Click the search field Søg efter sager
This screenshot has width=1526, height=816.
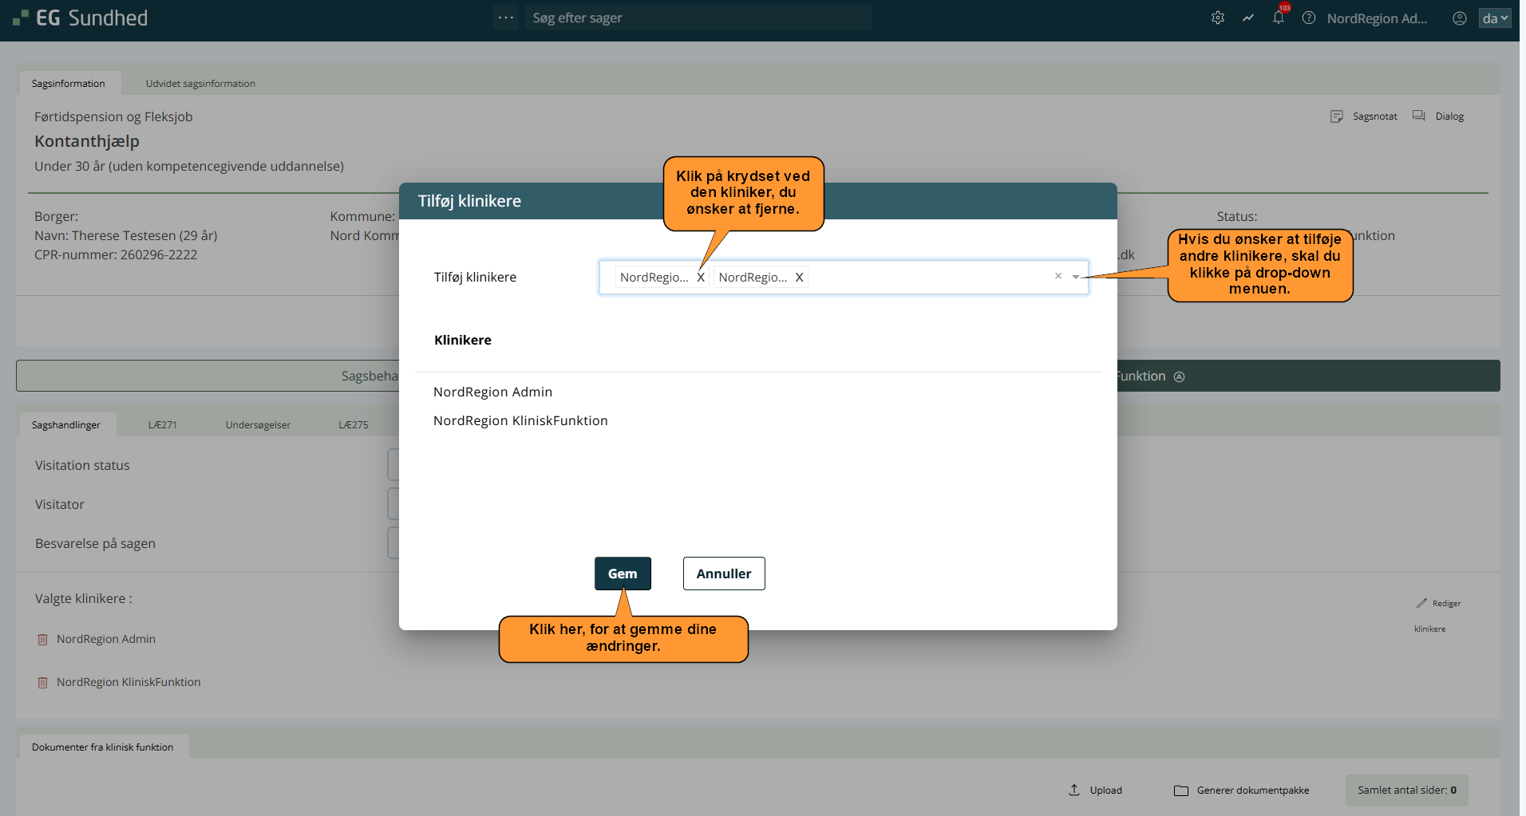pyautogui.click(x=698, y=18)
